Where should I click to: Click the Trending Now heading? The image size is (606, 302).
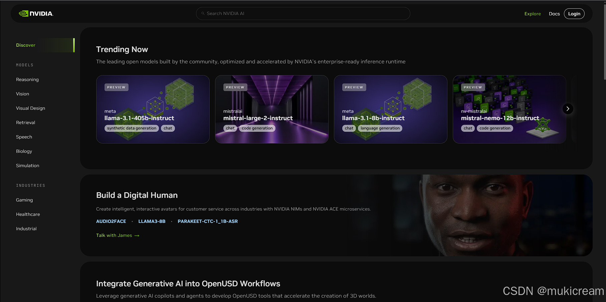(x=122, y=49)
